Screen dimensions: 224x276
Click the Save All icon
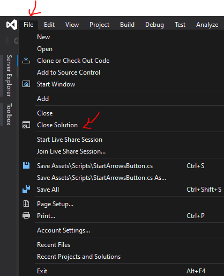point(26,189)
